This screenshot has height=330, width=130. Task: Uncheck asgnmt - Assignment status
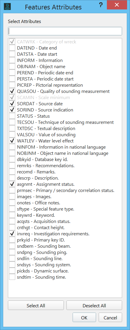(12, 184)
